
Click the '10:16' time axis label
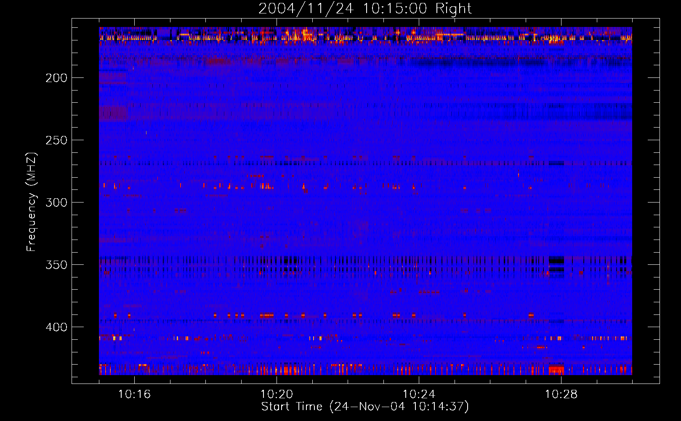(x=134, y=394)
